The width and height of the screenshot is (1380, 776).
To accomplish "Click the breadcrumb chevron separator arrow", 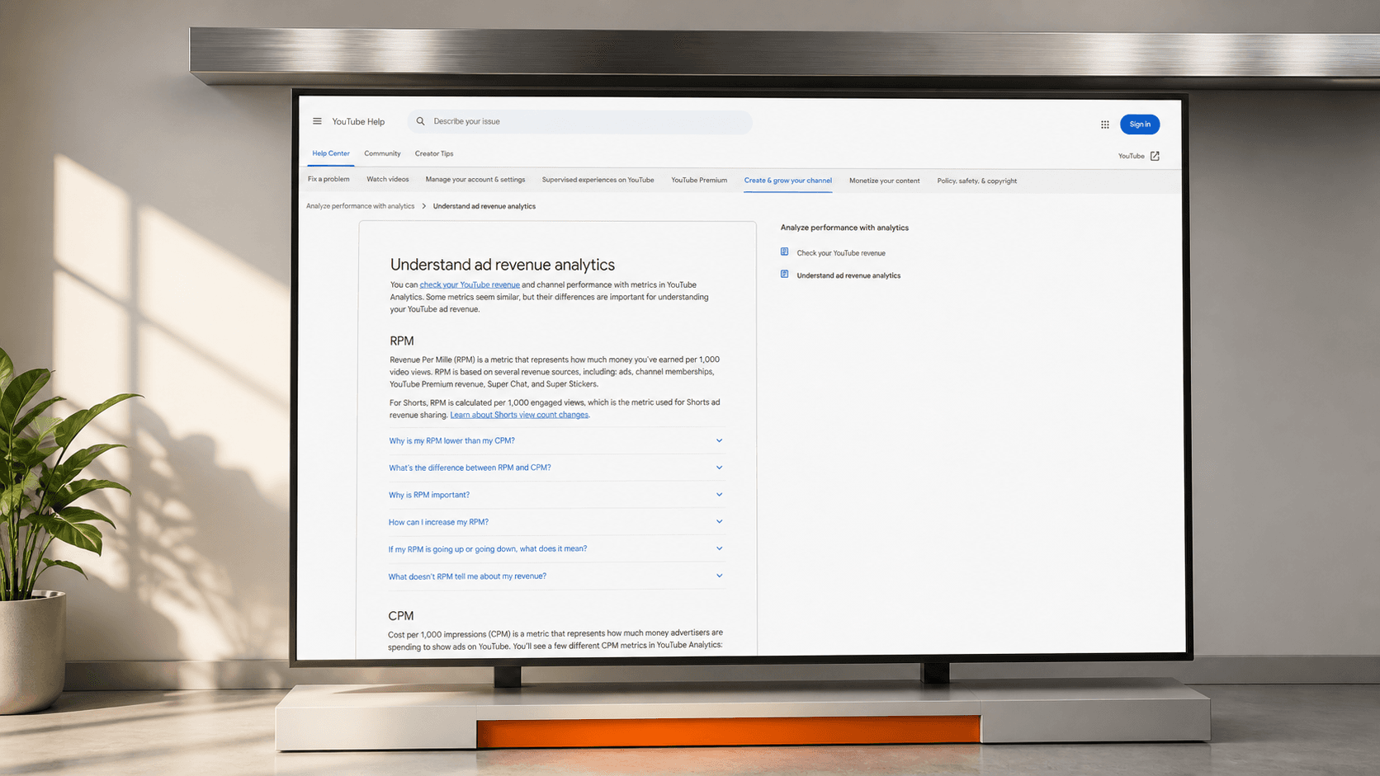I will (x=424, y=206).
